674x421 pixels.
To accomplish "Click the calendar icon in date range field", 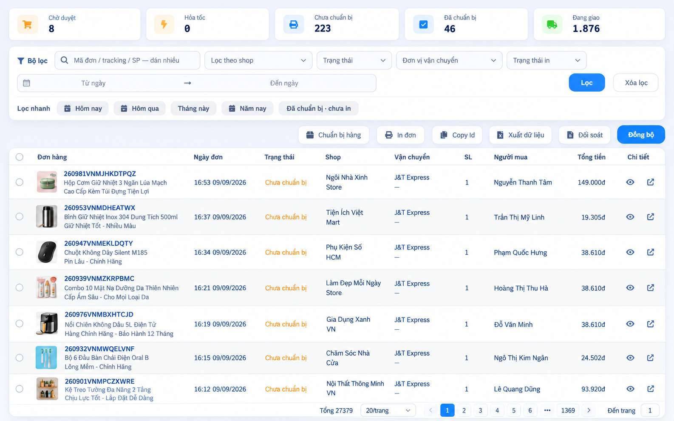I will [26, 83].
